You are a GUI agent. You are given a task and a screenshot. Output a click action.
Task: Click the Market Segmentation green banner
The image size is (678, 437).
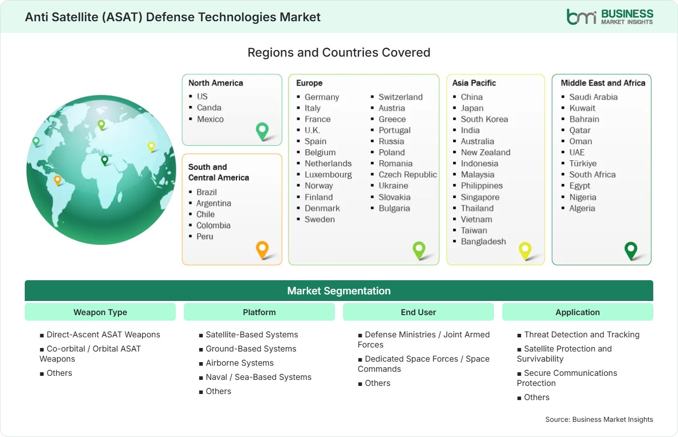pyautogui.click(x=339, y=291)
